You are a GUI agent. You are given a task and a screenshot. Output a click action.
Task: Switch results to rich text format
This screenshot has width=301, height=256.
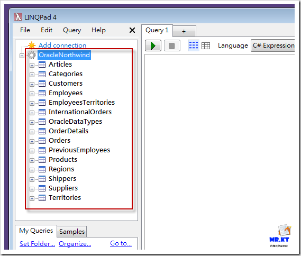[x=194, y=45]
